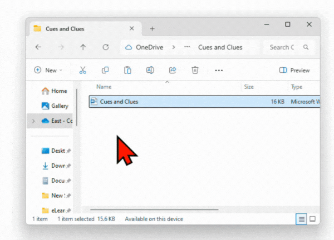
Task: Click the Share icon in toolbar
Action: (173, 71)
